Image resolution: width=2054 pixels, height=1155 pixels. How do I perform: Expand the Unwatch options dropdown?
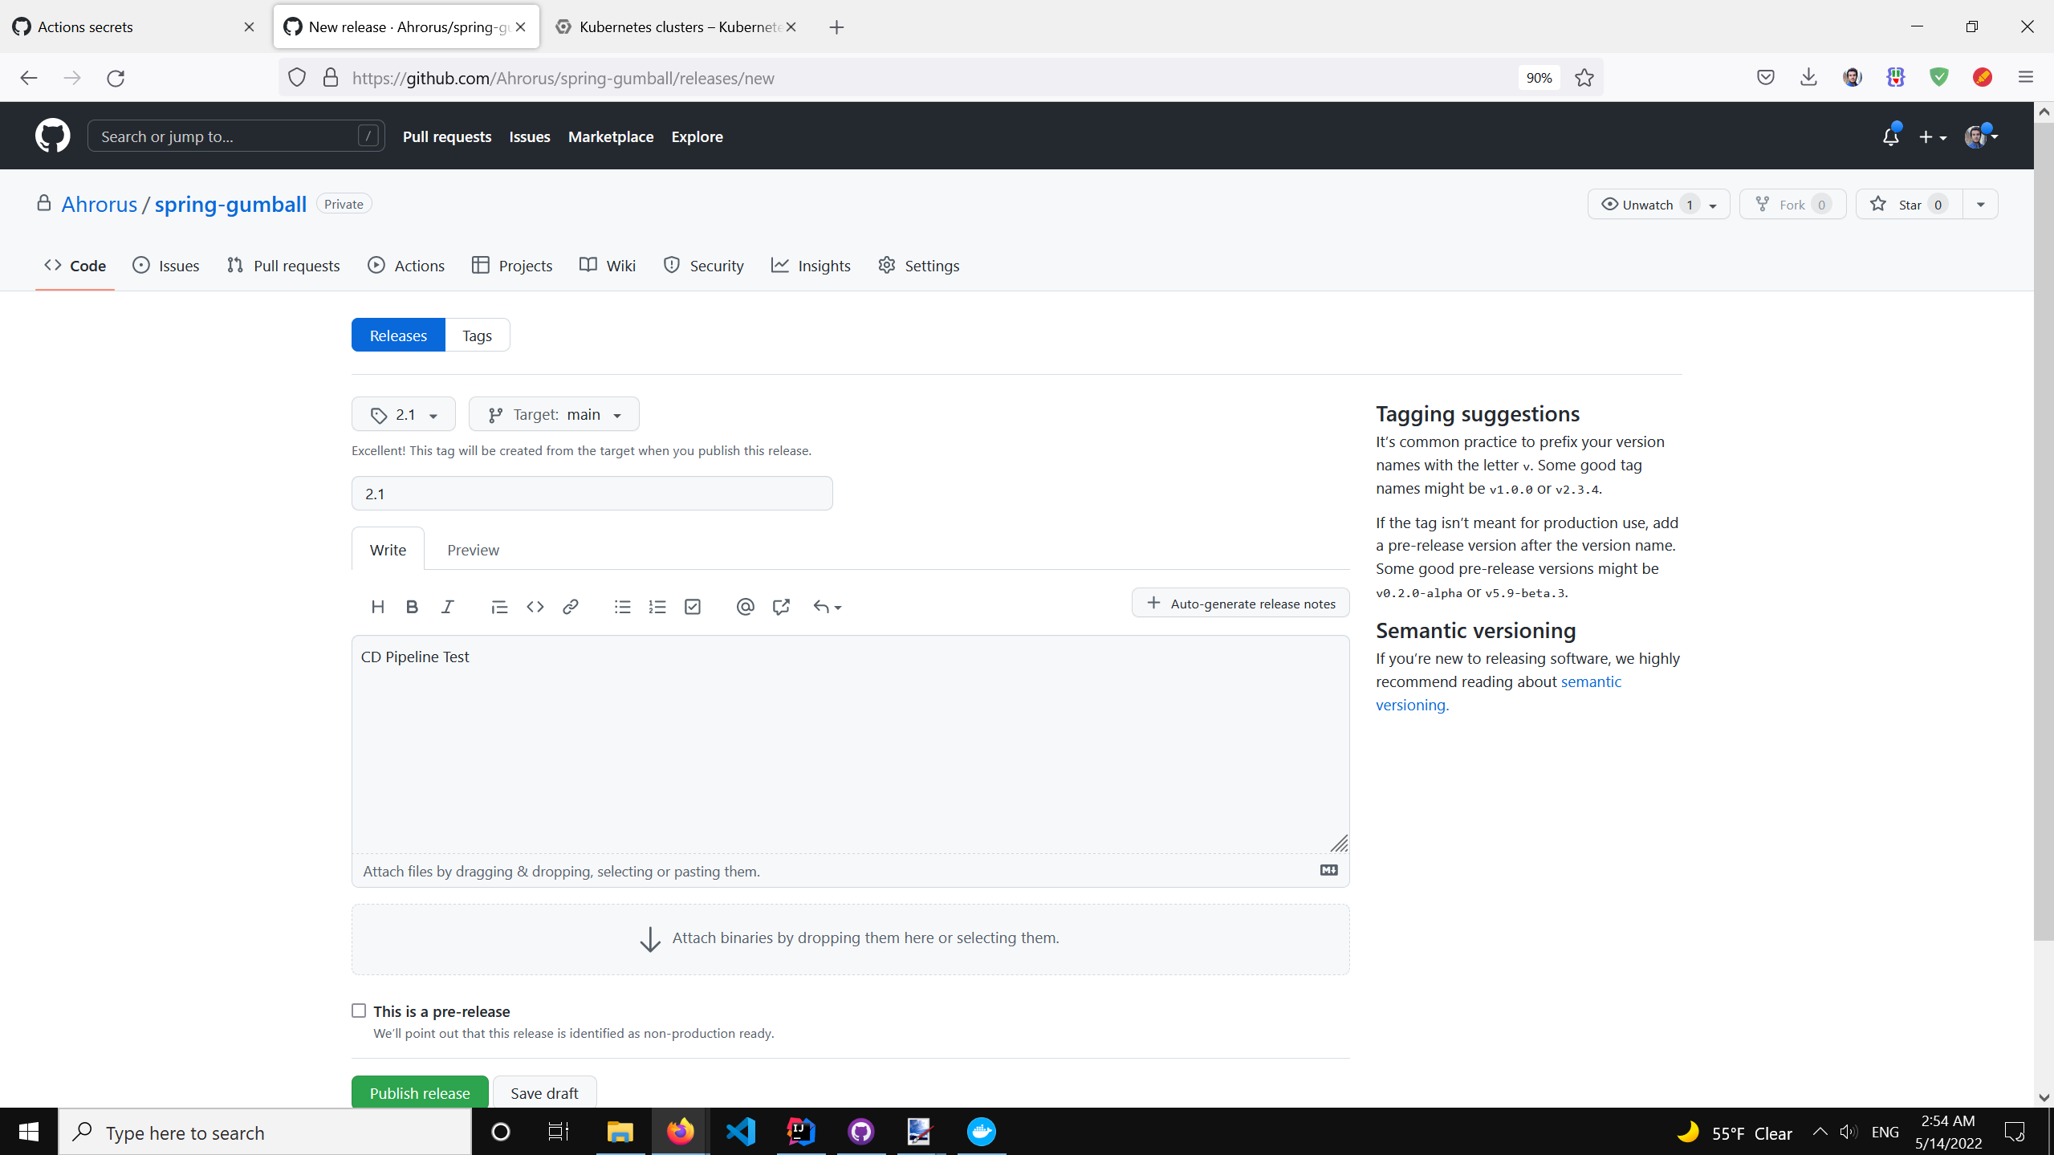(1712, 205)
